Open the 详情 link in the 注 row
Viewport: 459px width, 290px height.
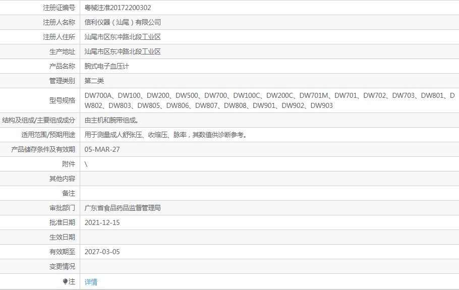coord(91,282)
